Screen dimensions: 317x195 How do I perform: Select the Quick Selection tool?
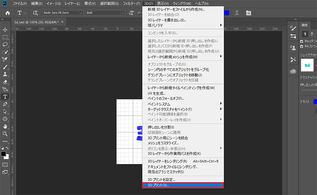[x=5, y=52]
